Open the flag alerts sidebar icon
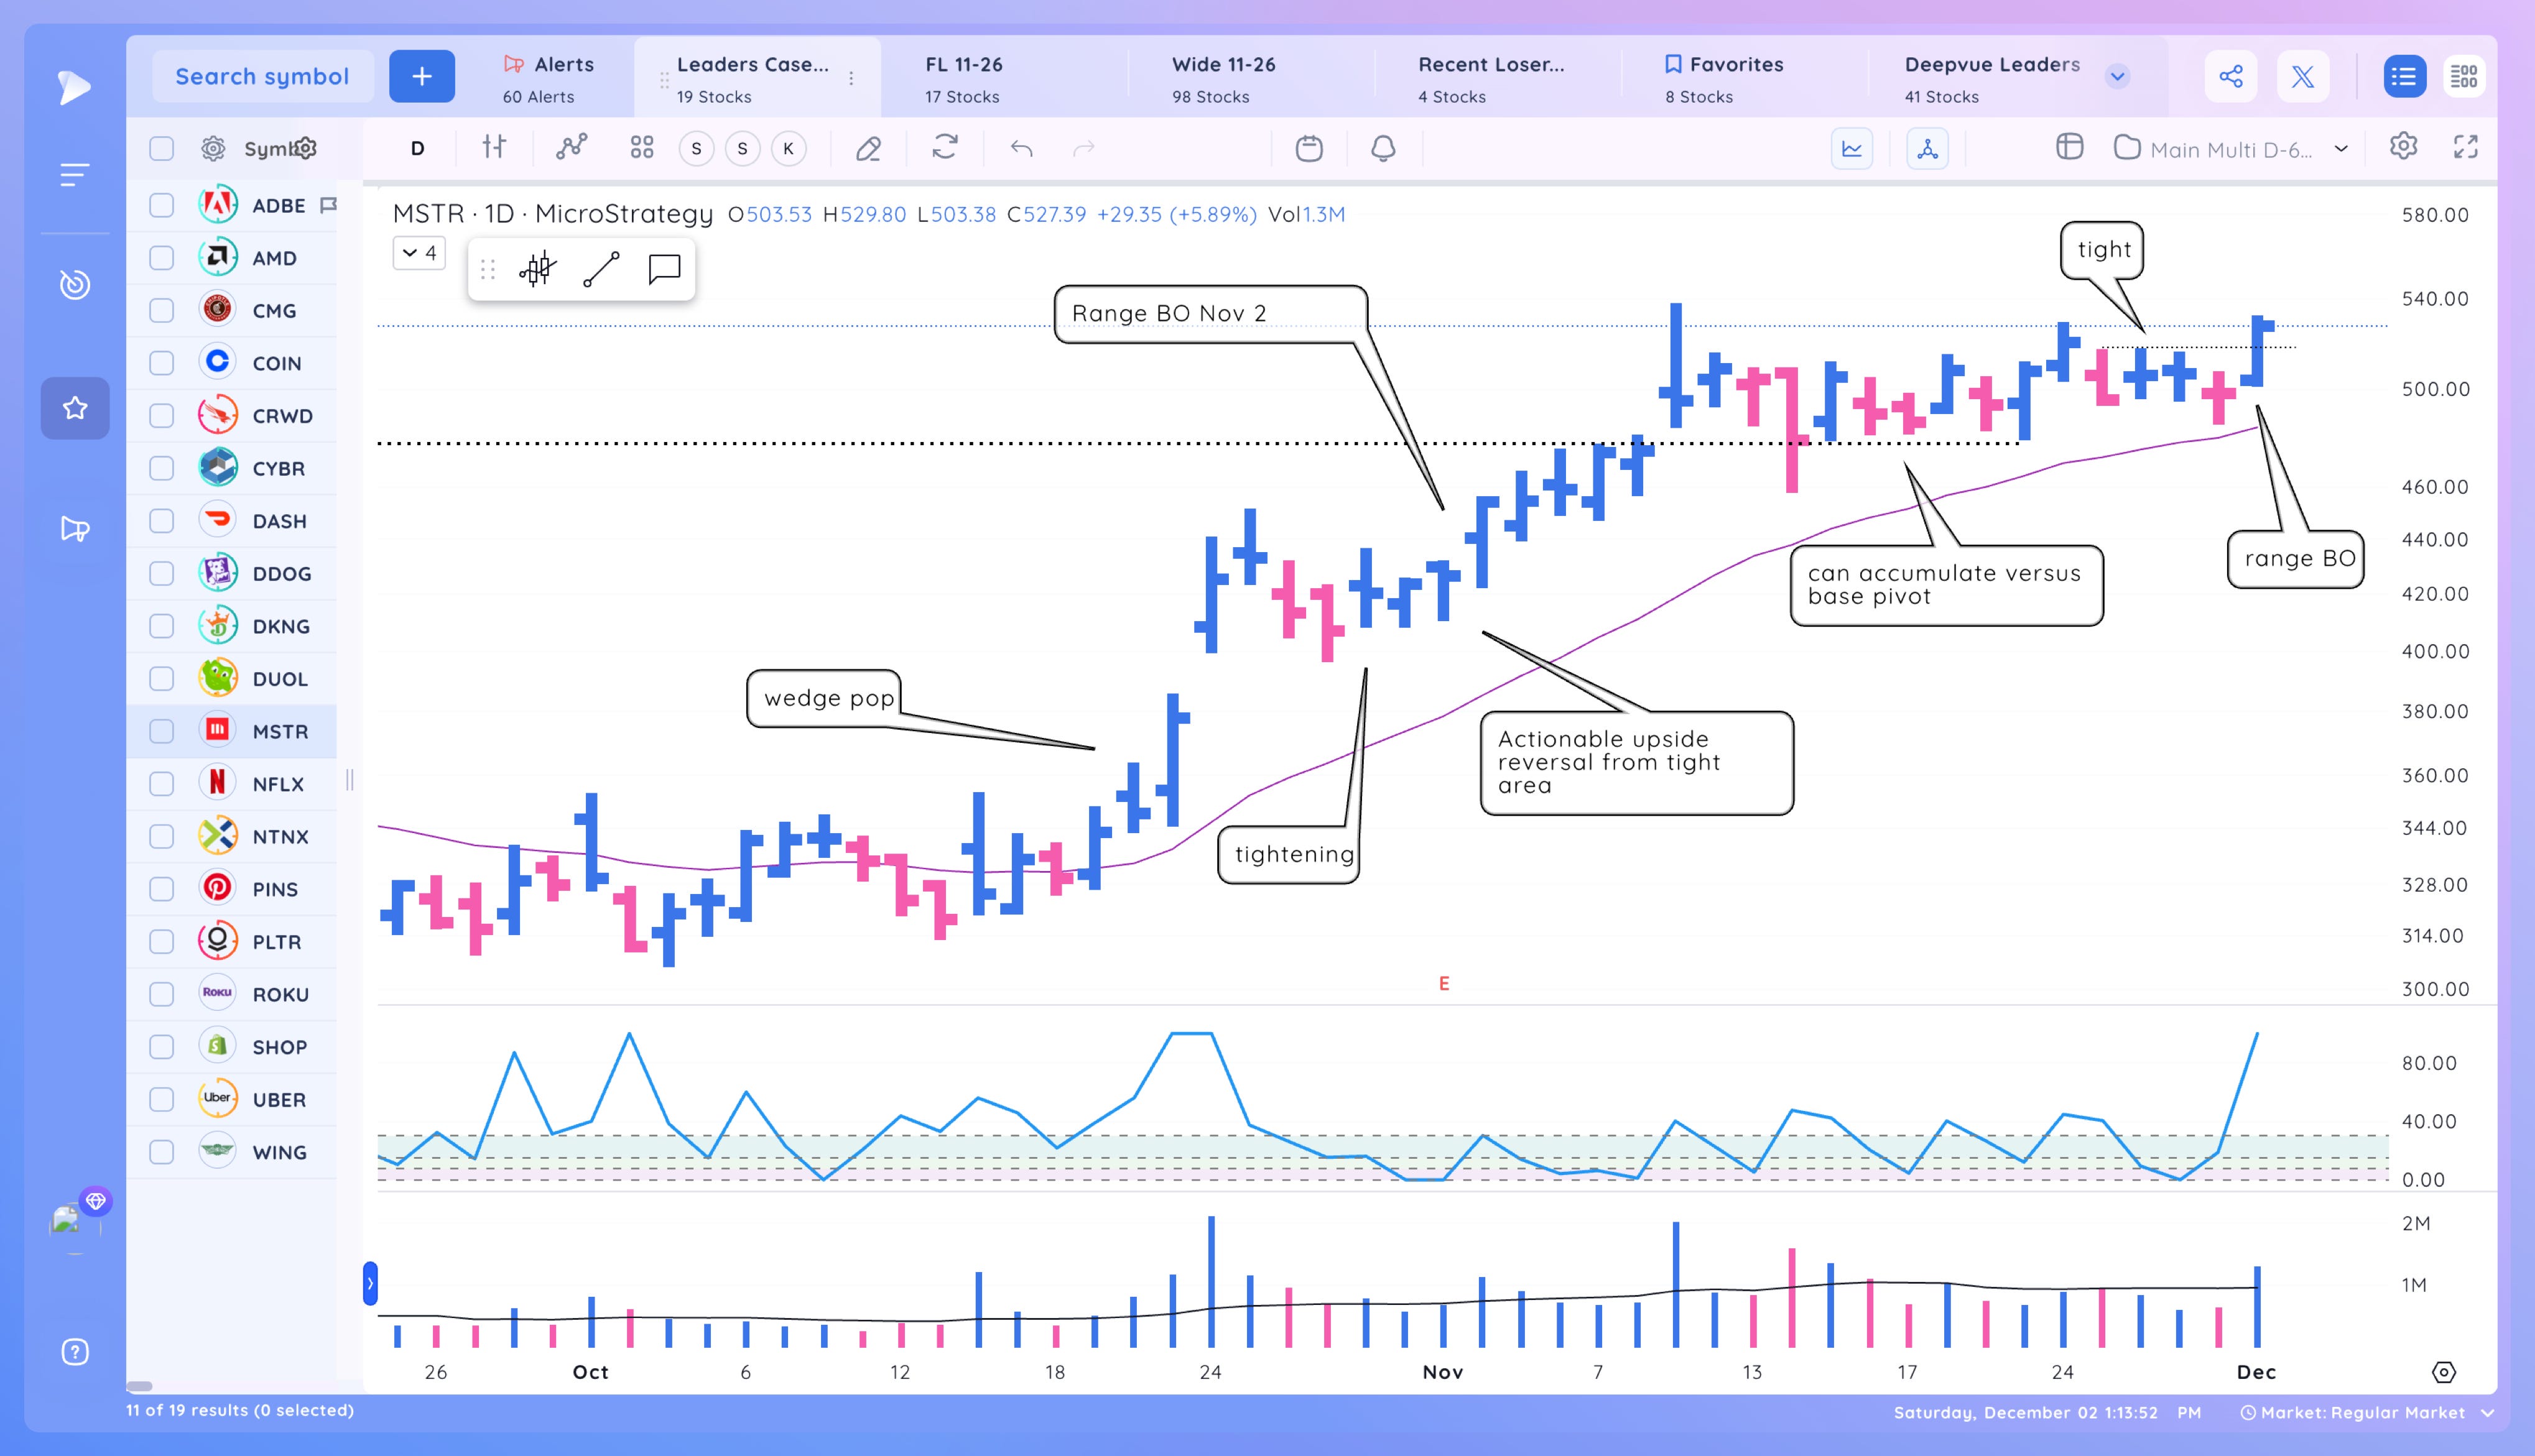This screenshot has height=1456, width=2535. 75,528
